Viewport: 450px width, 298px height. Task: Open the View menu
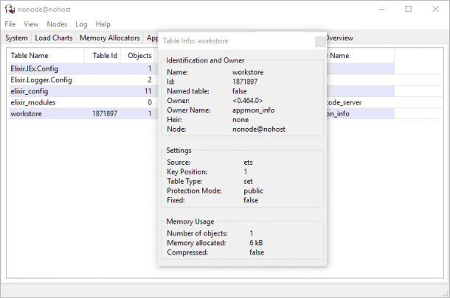[x=31, y=24]
